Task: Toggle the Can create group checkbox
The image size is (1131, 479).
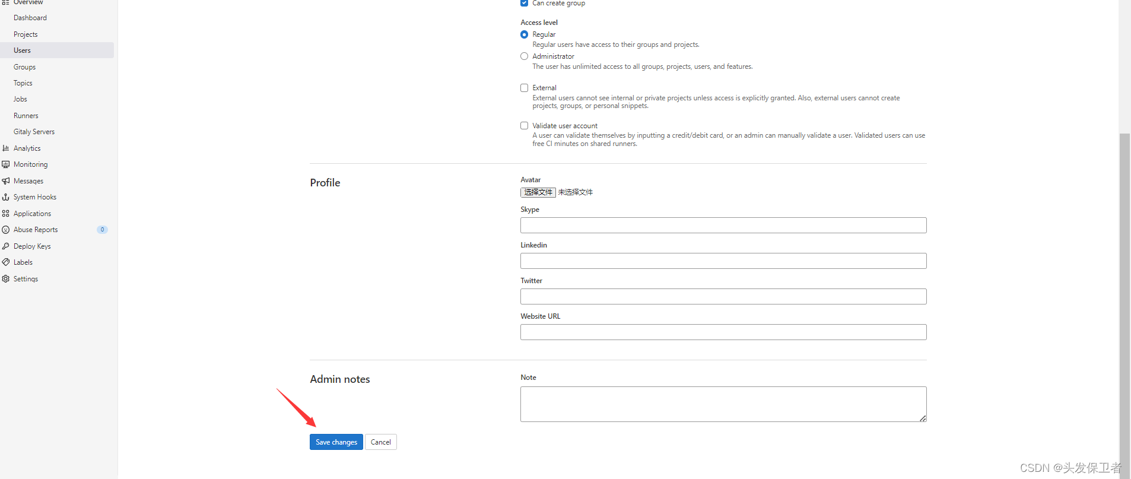Action: point(524,3)
